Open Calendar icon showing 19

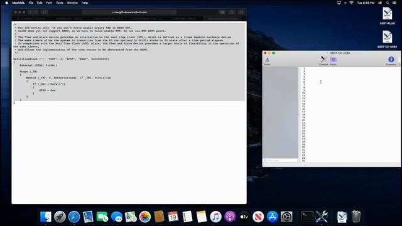pyautogui.click(x=173, y=217)
